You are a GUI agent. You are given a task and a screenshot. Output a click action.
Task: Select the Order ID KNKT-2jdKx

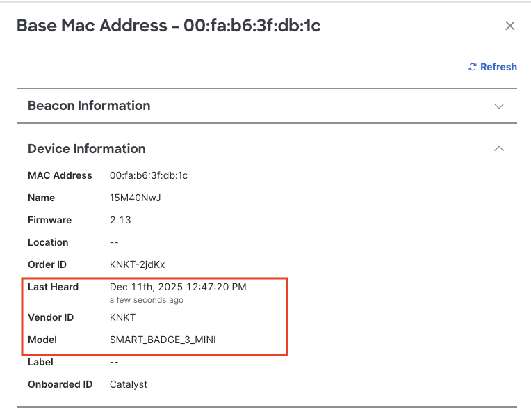tap(138, 264)
